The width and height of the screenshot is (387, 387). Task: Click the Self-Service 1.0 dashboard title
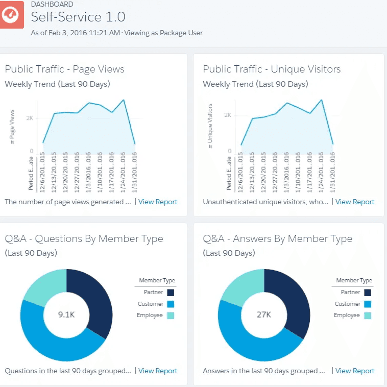click(x=78, y=17)
